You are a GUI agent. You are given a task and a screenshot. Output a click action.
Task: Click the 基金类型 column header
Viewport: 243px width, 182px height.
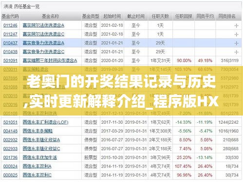click(x=91, y=16)
